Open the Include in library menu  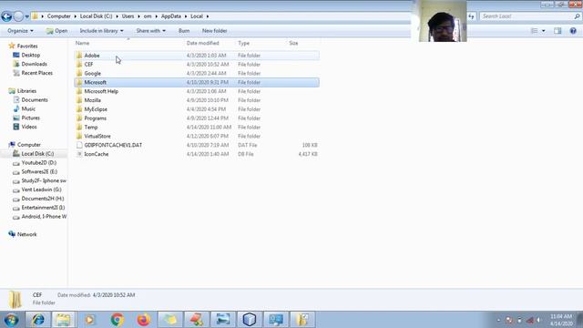(x=101, y=31)
